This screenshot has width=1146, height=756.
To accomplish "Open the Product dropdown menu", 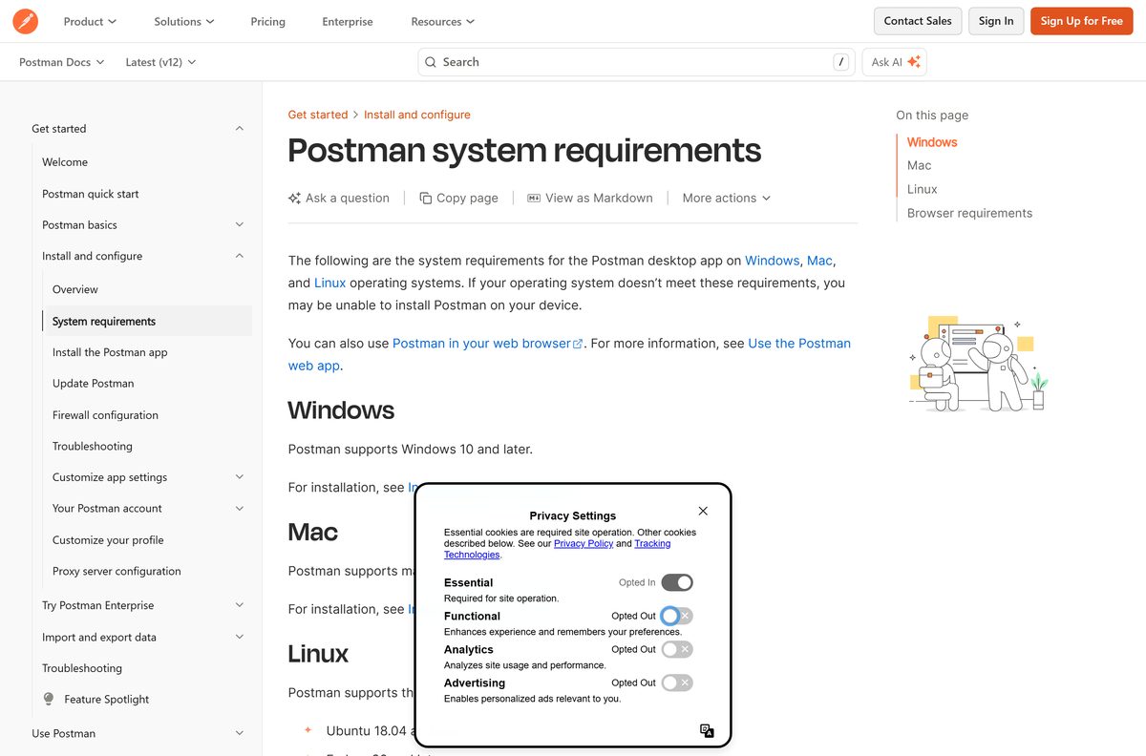I will [x=90, y=21].
